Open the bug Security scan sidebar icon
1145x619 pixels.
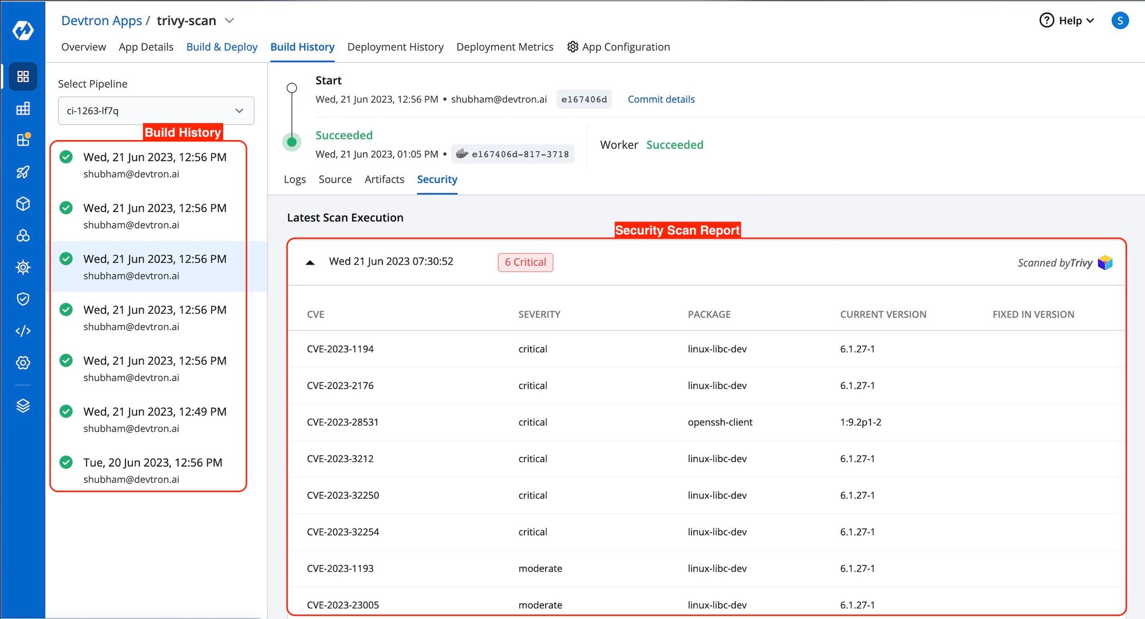[23, 267]
